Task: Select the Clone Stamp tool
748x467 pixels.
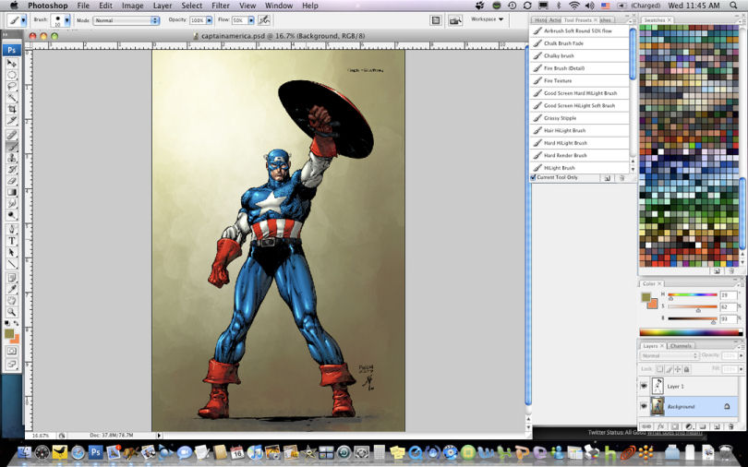Action: [12, 158]
